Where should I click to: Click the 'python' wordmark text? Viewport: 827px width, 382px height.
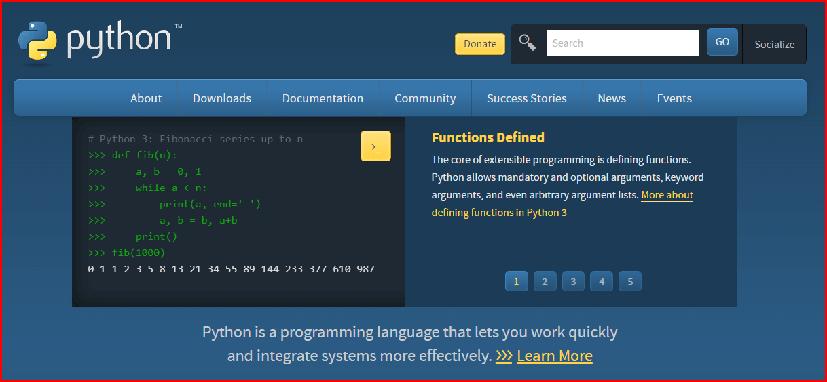119,41
